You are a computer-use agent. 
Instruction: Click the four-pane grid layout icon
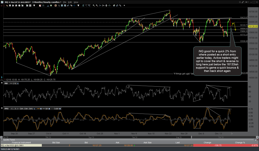30,5
